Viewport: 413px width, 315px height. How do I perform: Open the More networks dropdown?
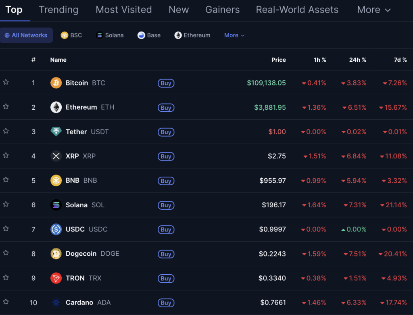(234, 35)
